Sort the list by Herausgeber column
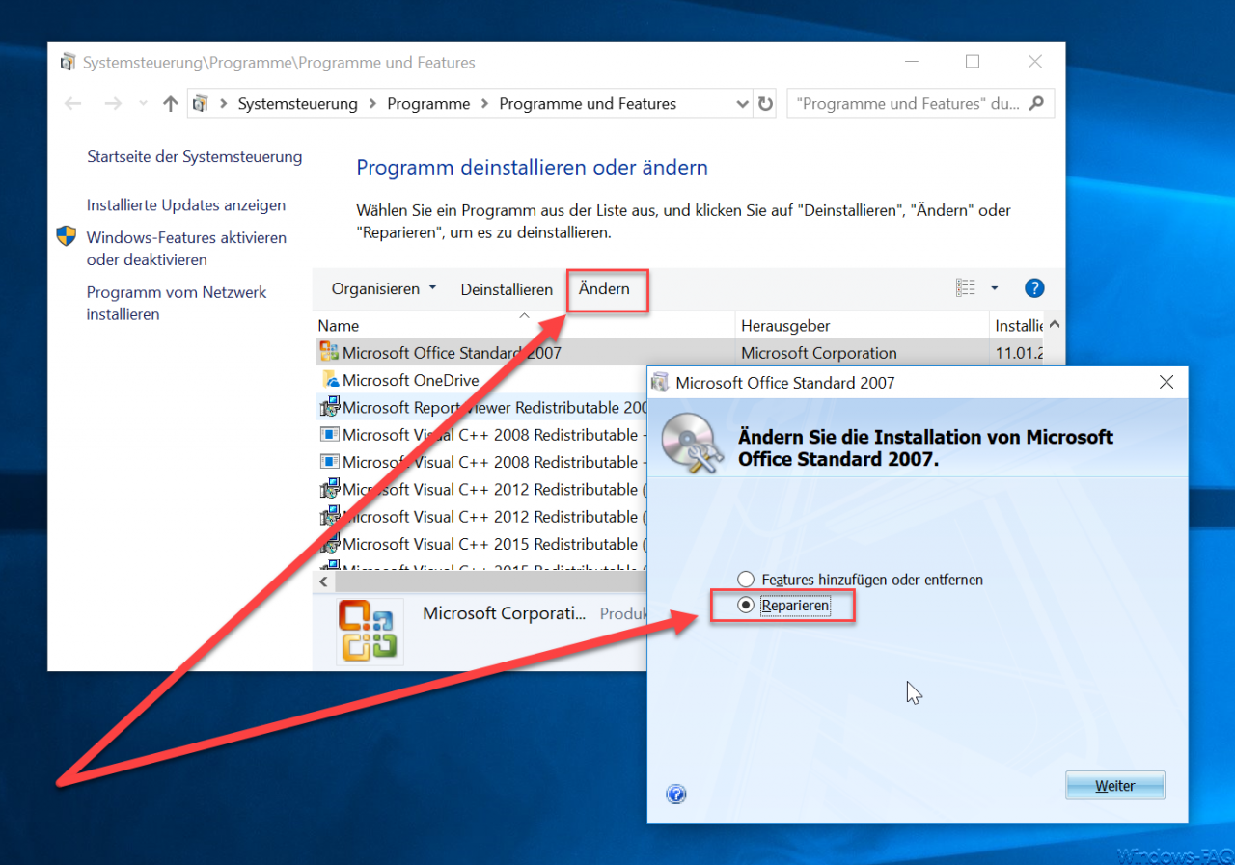1235x865 pixels. pos(785,326)
